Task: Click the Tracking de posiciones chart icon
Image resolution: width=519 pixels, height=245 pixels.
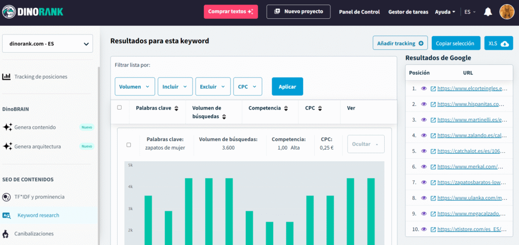Action: [x=6, y=77]
